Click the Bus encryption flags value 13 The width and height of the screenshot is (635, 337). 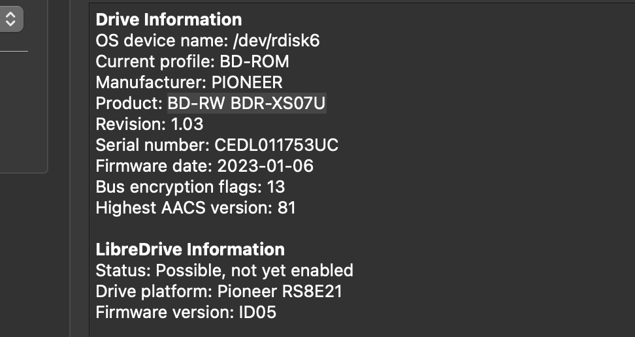tap(276, 187)
